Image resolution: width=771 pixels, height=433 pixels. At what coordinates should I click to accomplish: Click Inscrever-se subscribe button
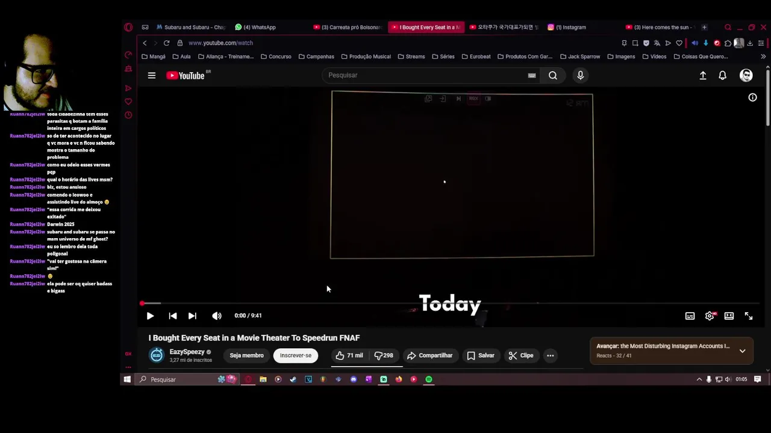pos(296,355)
